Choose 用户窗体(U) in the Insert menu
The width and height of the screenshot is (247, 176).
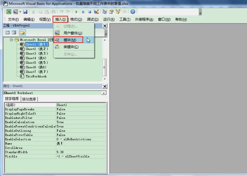click(x=74, y=33)
